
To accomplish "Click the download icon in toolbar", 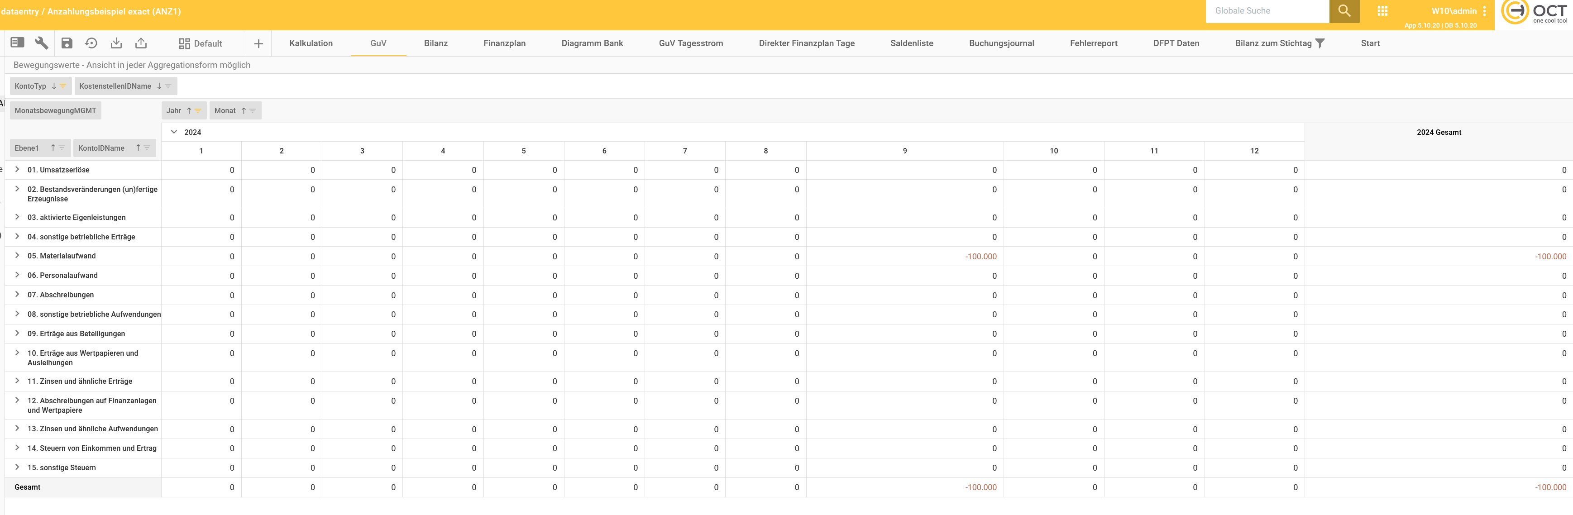I will point(116,43).
